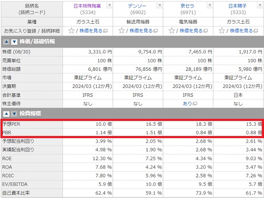Select 日本特殊陶業 stock price 3,331.0 円
This screenshot has height=198, width=264.
click(100, 52)
